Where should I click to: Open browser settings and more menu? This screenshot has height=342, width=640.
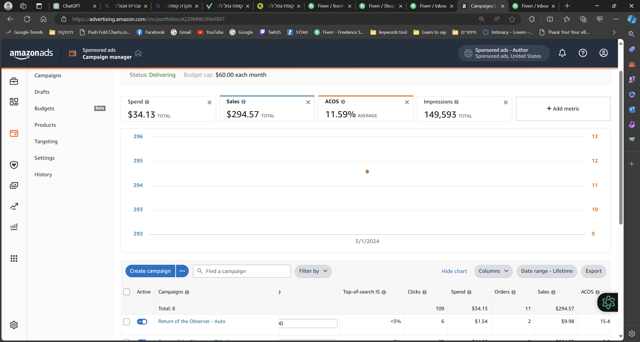(x=616, y=19)
